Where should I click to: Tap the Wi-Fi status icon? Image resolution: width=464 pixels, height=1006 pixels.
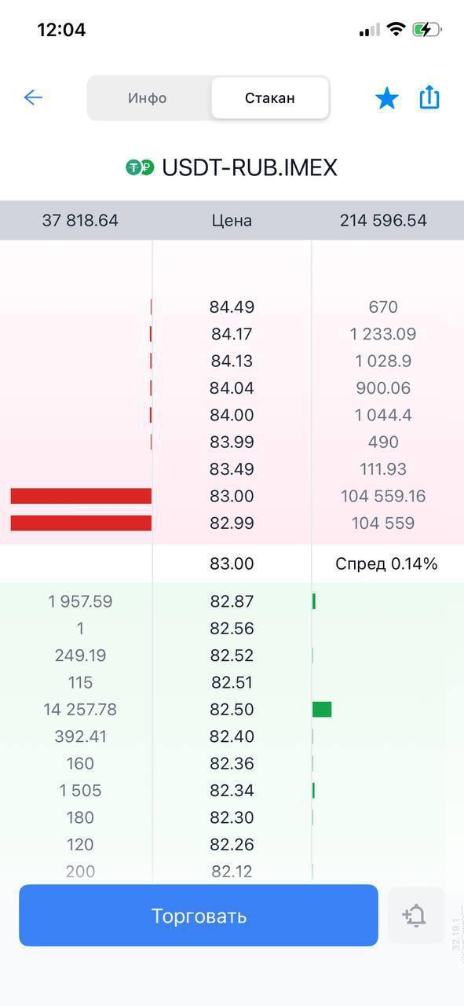(396, 30)
